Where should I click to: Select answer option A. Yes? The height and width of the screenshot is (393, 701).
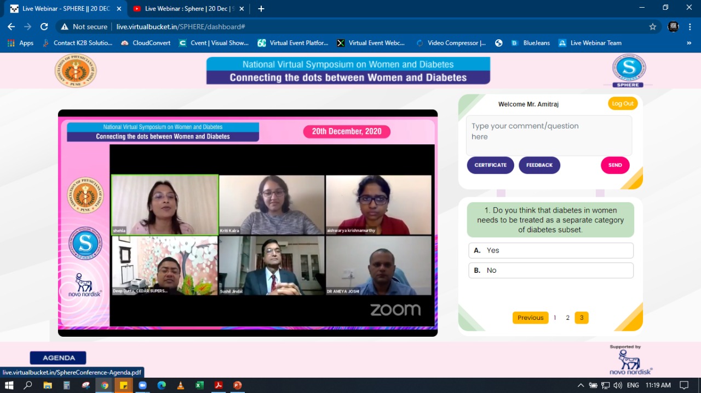550,250
